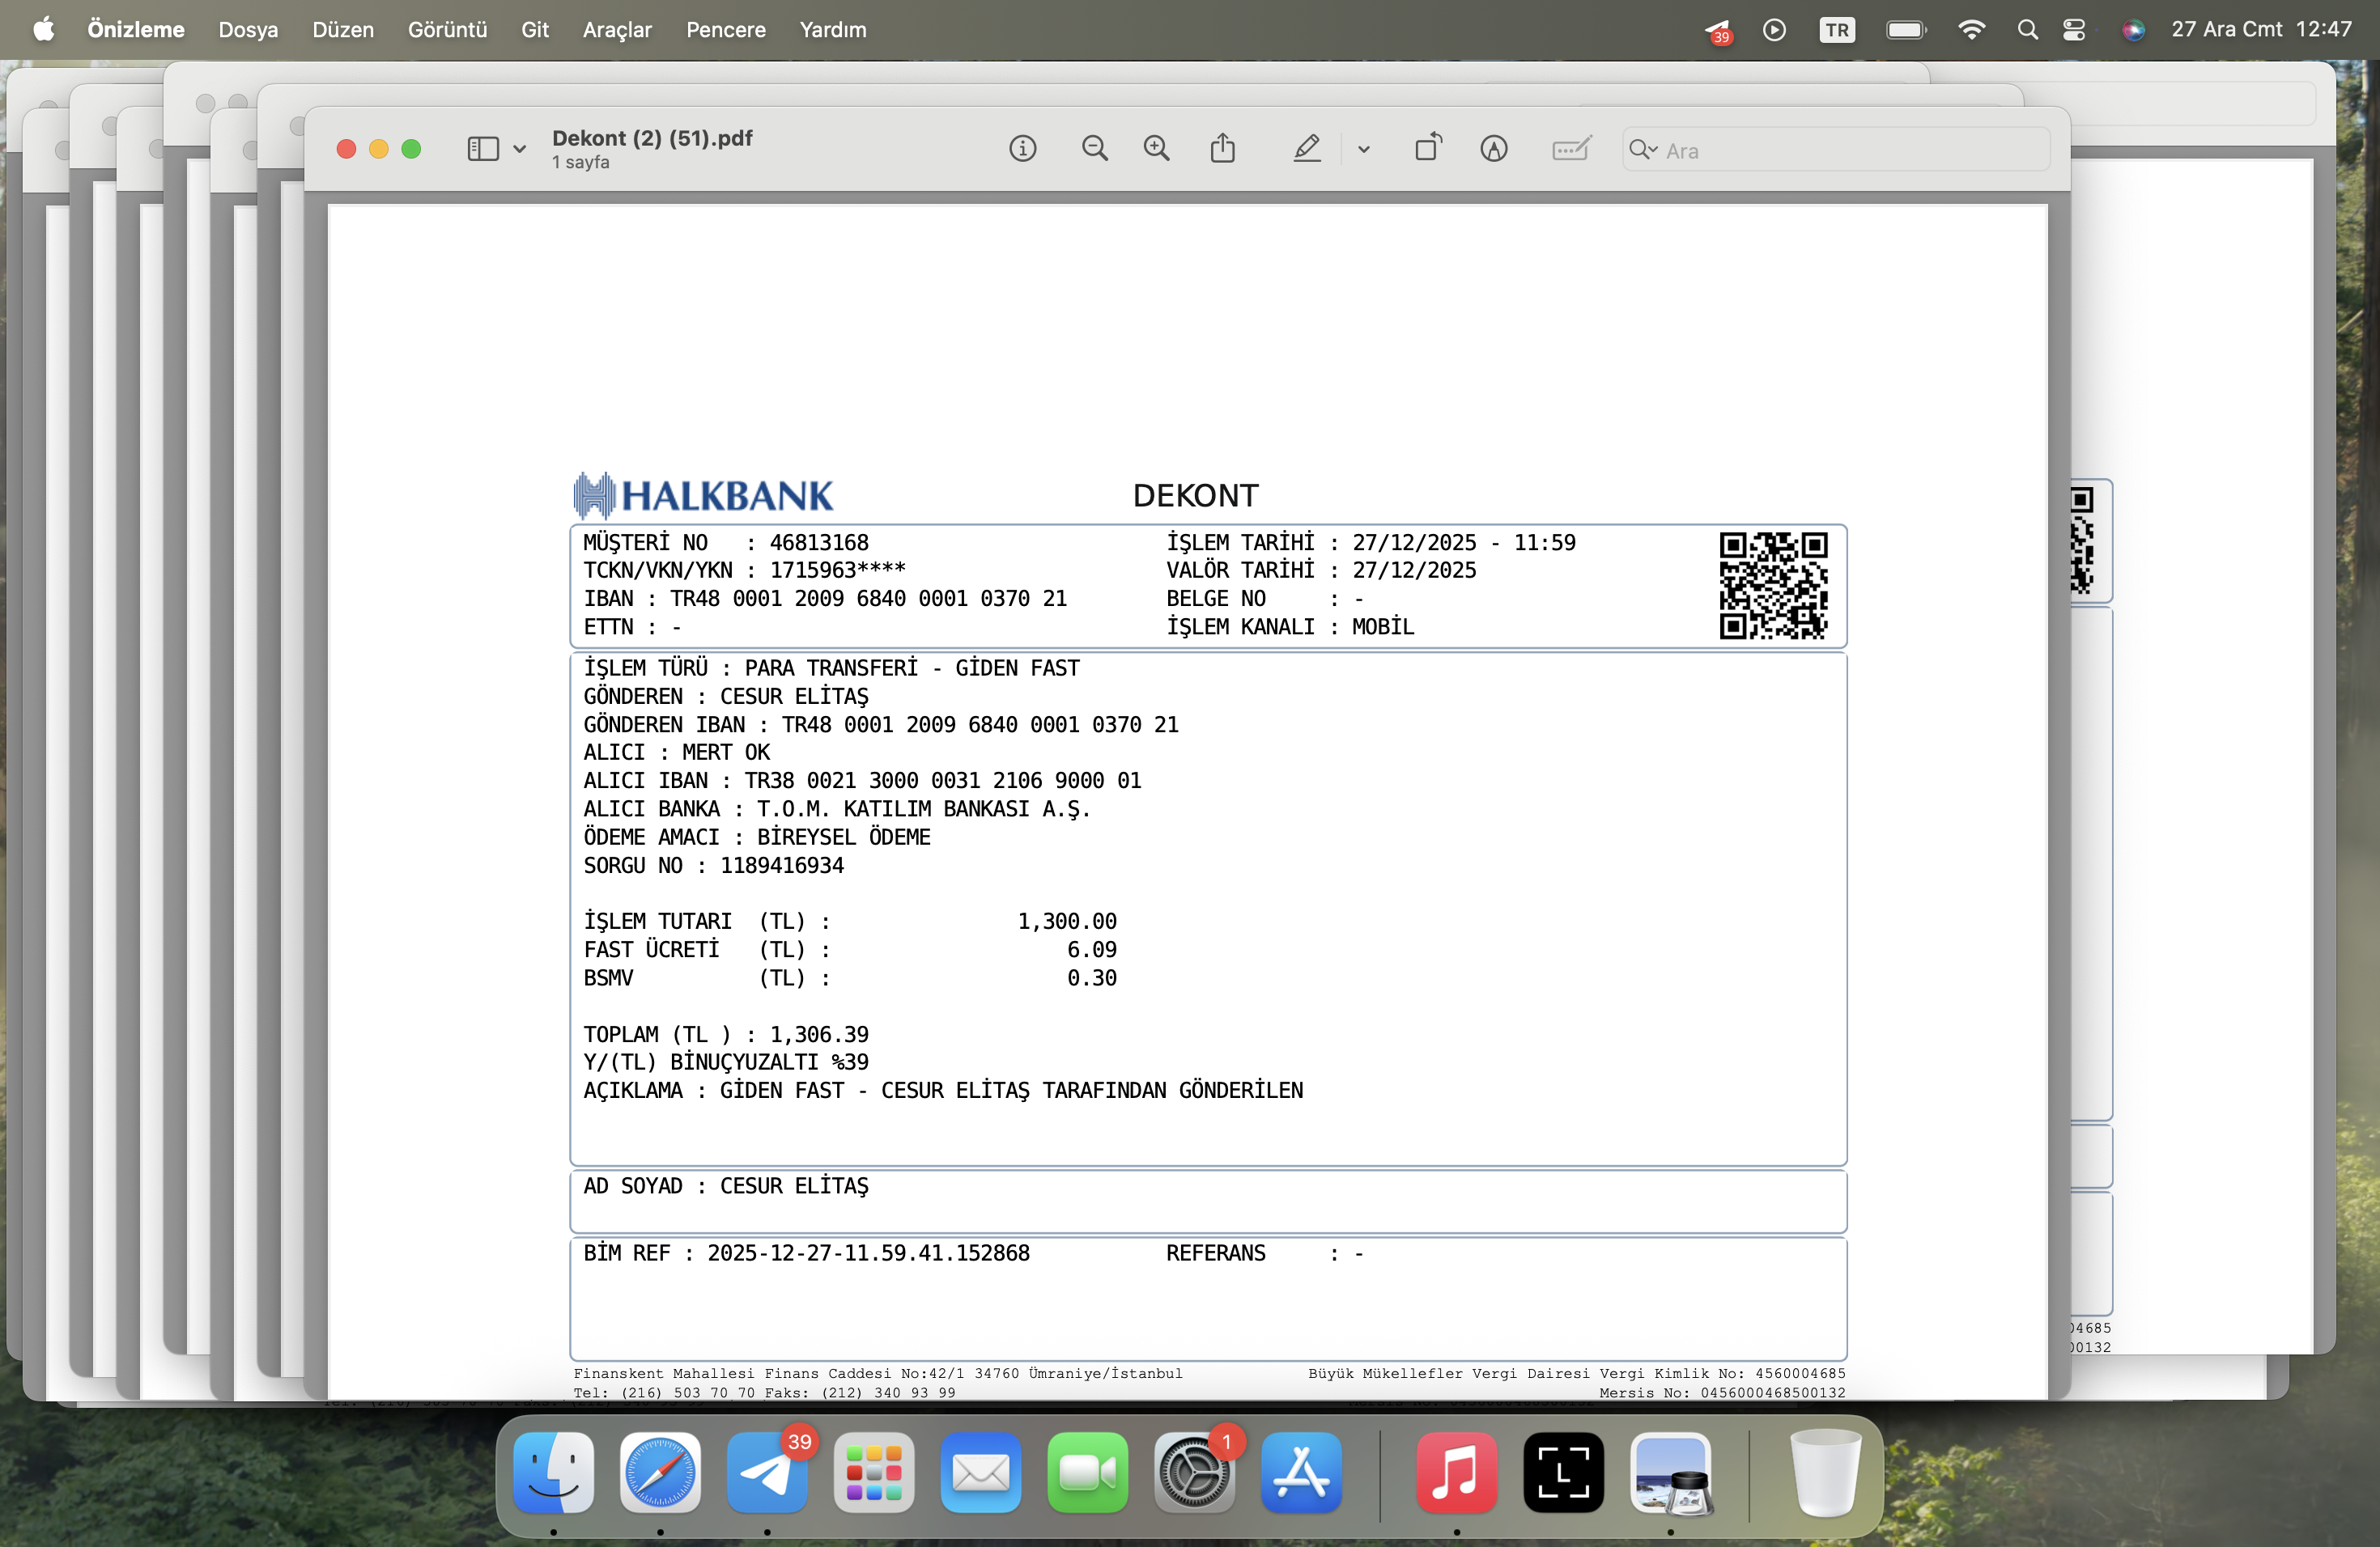Click the Ara search field
The width and height of the screenshot is (2380, 1547).
pyautogui.click(x=1836, y=150)
